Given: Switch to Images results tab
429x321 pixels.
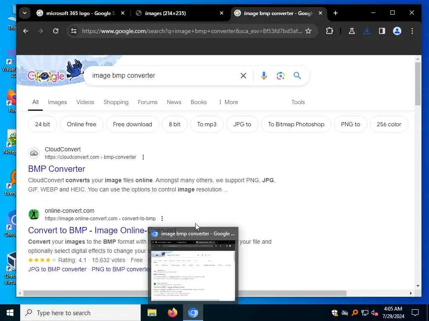Looking at the screenshot, I should coord(57,102).
